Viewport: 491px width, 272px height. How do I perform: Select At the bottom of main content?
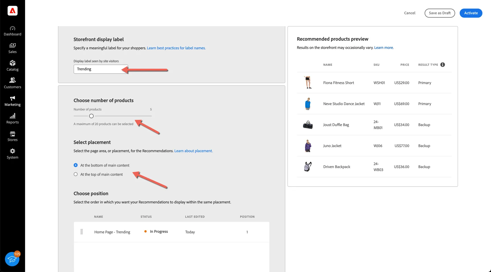76,165
